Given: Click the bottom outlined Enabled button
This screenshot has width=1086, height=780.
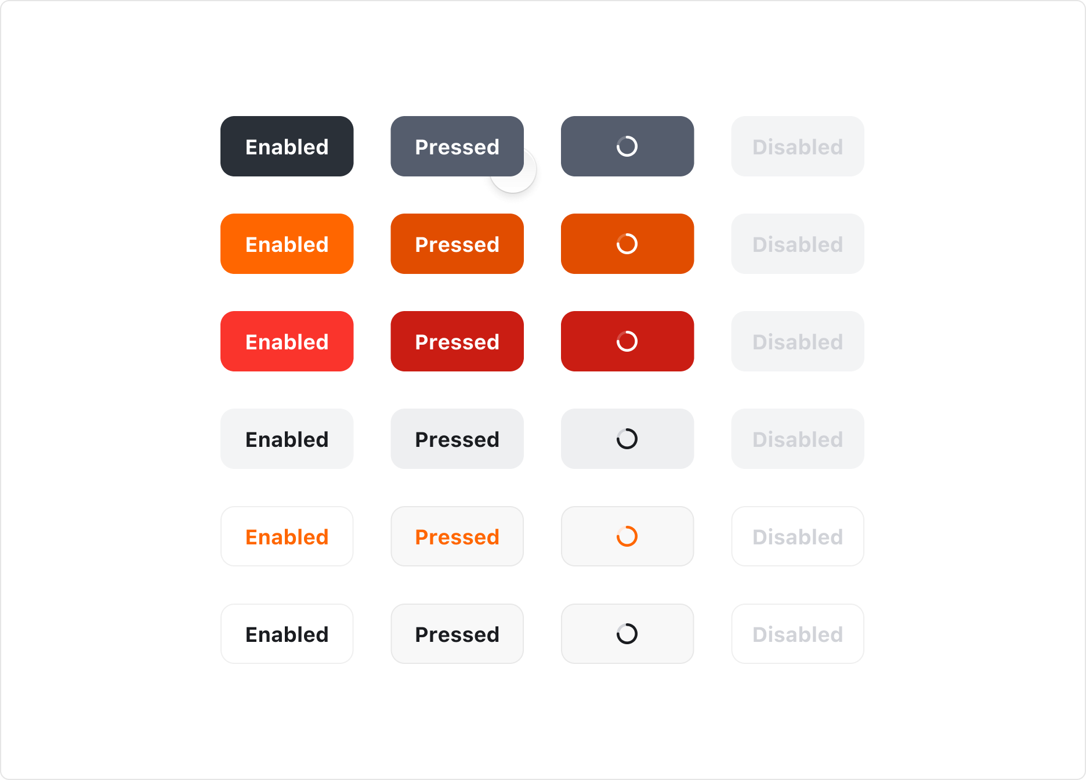Looking at the screenshot, I should point(287,634).
